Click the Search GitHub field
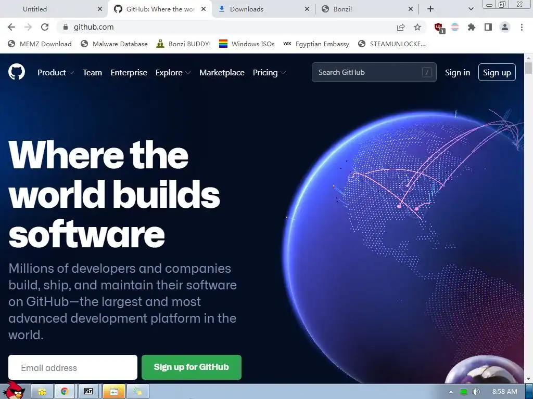 pyautogui.click(x=374, y=72)
